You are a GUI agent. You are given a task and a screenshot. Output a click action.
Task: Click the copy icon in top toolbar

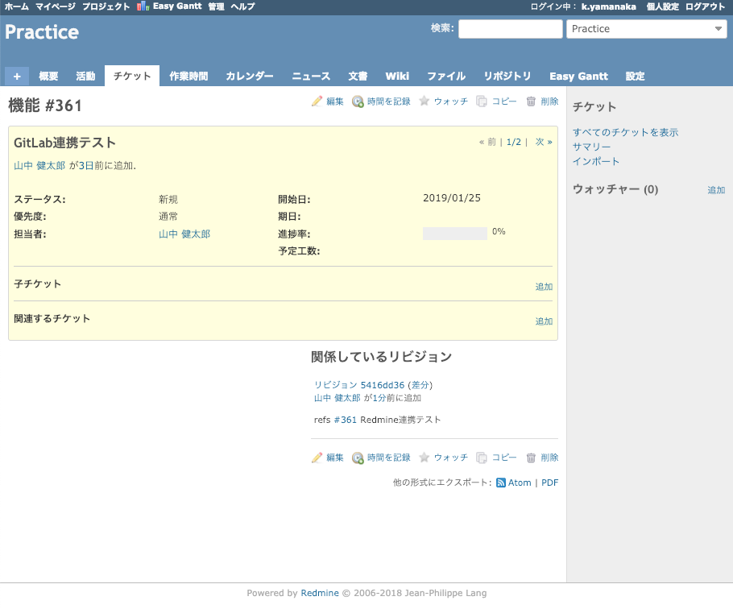[482, 101]
